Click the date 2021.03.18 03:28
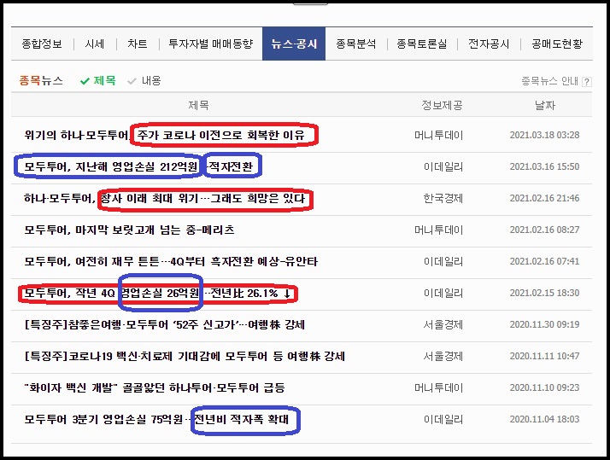This screenshot has width=610, height=460. 545,135
